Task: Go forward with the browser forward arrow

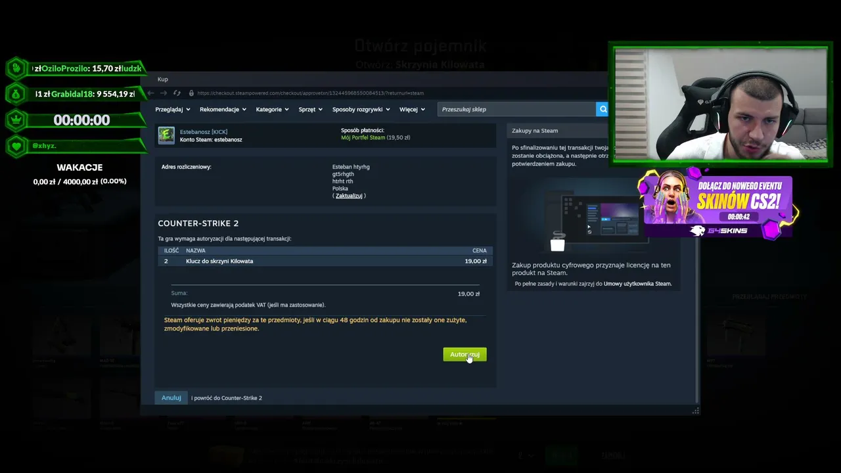Action: tap(164, 93)
